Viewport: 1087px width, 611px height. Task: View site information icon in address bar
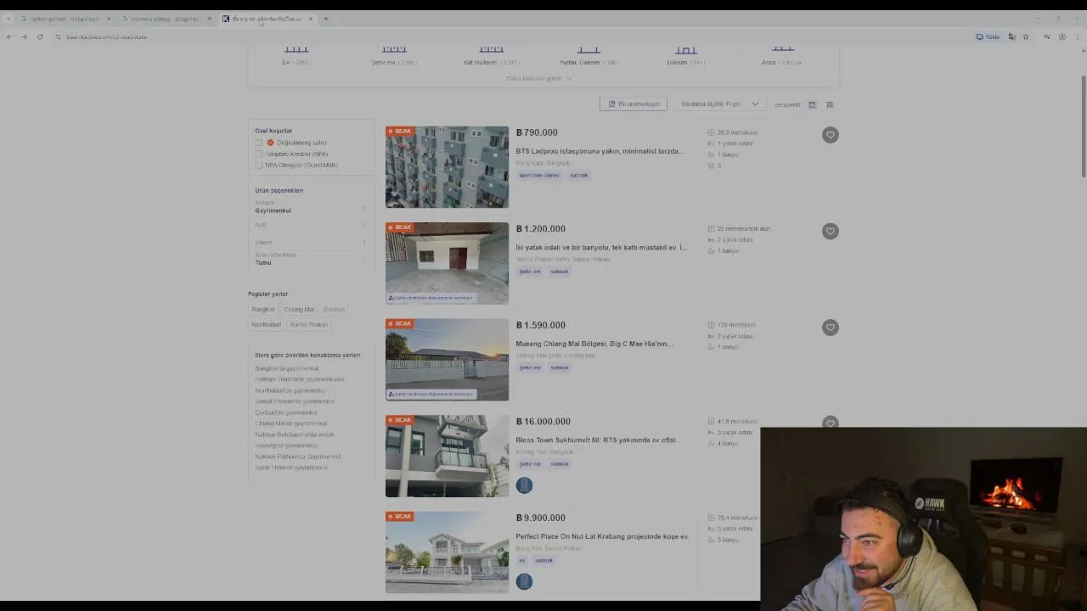tap(58, 36)
